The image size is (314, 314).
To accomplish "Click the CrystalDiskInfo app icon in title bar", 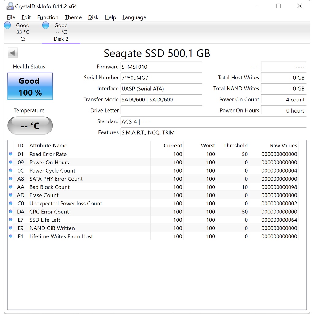I will 10,6.
